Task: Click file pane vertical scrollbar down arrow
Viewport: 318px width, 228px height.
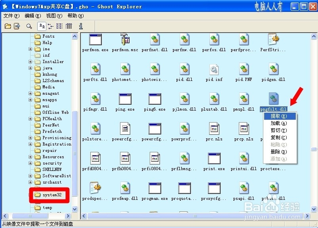Action: click(314, 209)
